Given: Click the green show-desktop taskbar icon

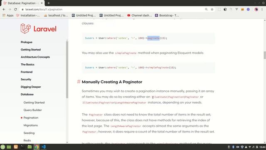Looking at the screenshot, I should pyautogui.click(x=9, y=147).
